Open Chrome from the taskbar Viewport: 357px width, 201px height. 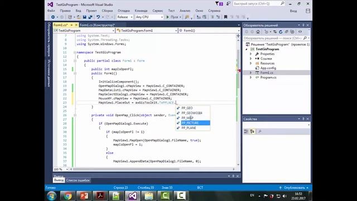(x=67, y=196)
